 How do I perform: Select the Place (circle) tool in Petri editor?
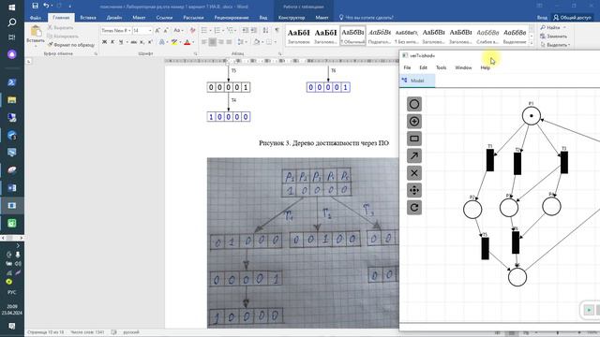click(414, 104)
